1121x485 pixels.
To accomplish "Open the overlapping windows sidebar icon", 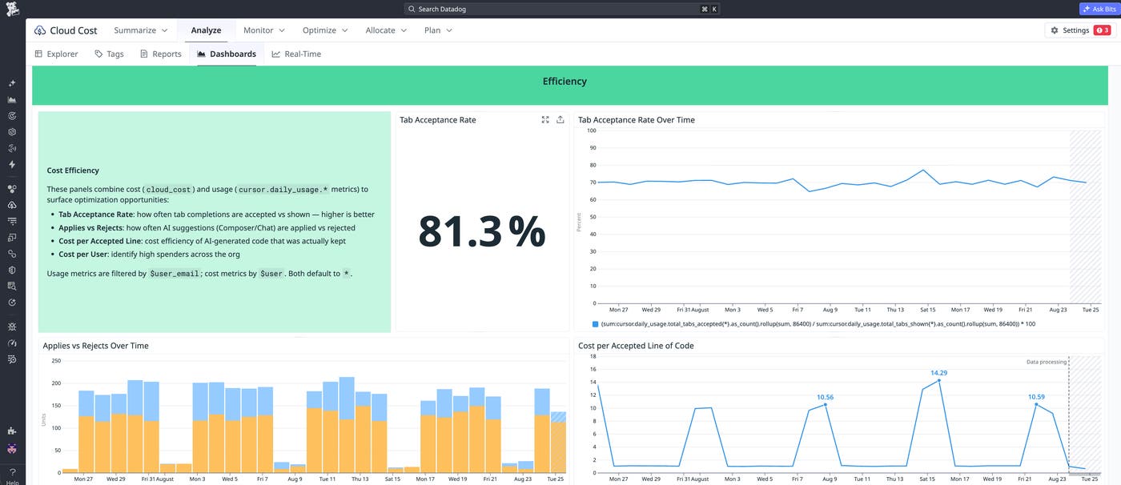I will pyautogui.click(x=12, y=238).
